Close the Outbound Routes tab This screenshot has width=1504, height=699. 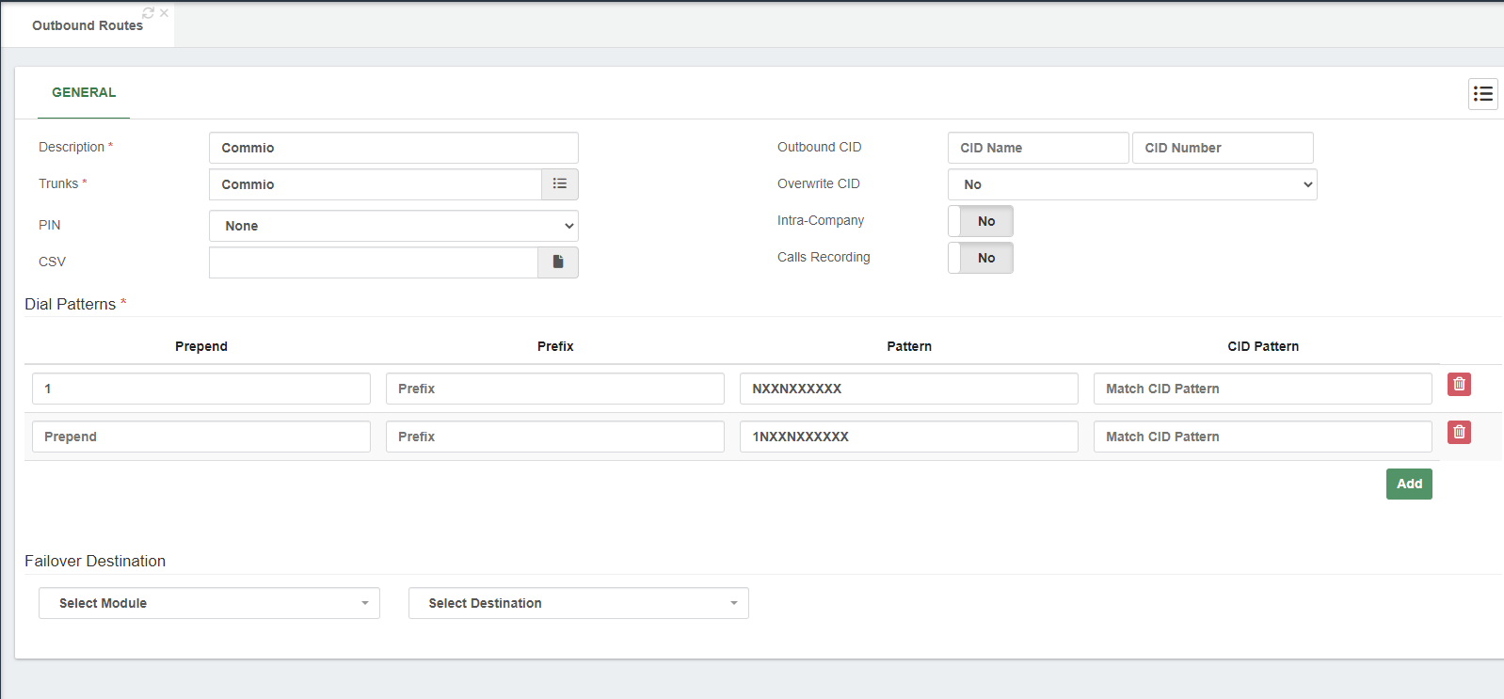pos(164,13)
